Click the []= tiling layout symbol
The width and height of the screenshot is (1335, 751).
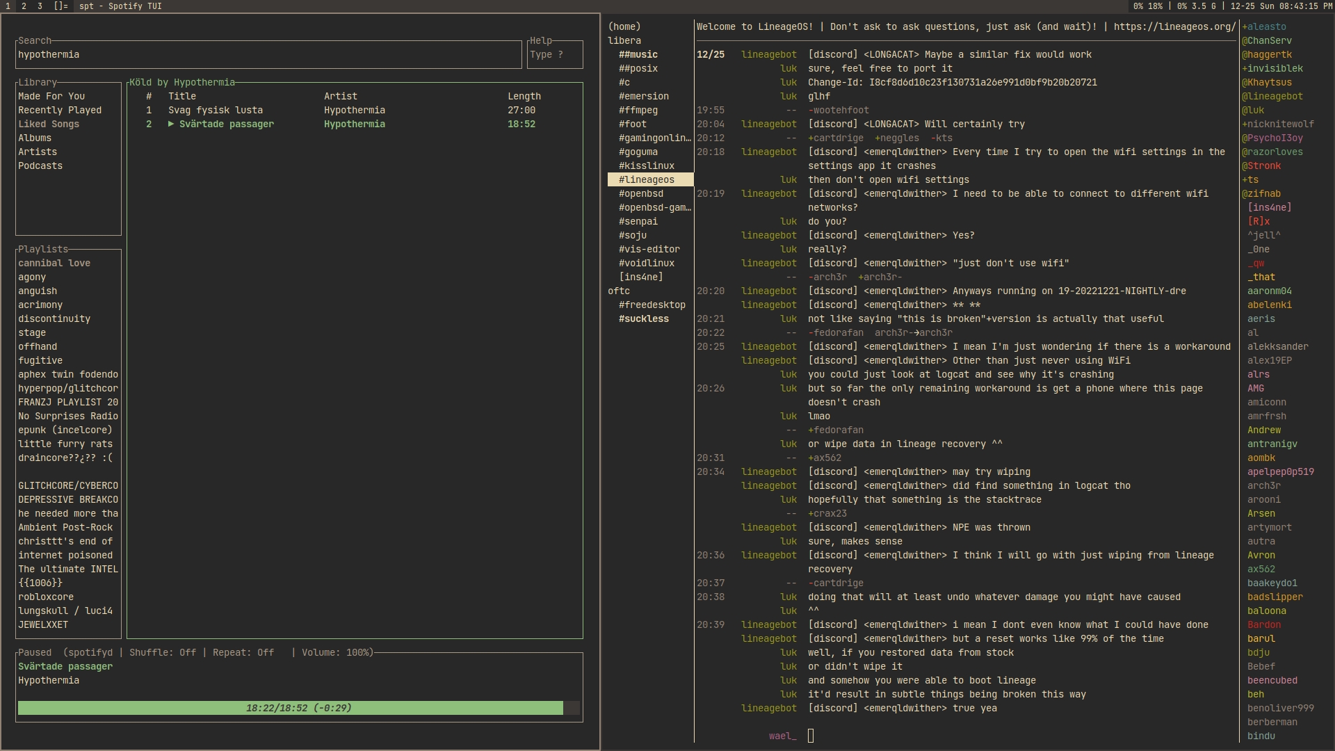point(61,6)
